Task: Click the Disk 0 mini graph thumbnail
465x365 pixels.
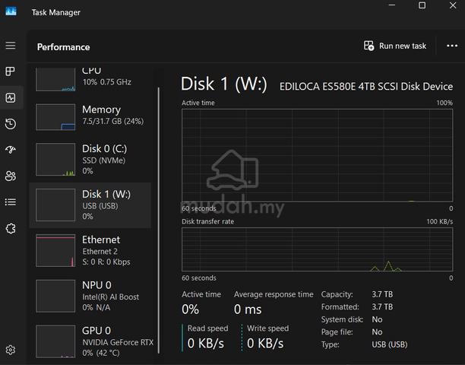Action: (55, 160)
